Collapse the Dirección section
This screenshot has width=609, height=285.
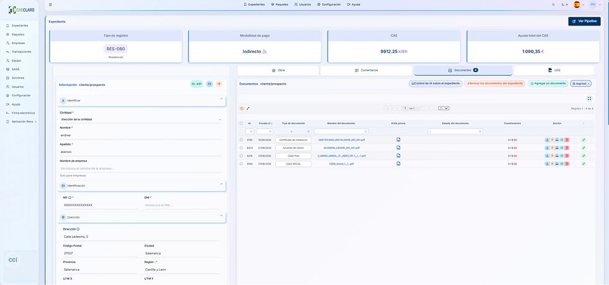pos(221,216)
